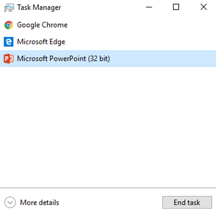Open the Task Manager title bar icon menu
Image resolution: width=216 pixels, height=213 pixels.
point(9,7)
